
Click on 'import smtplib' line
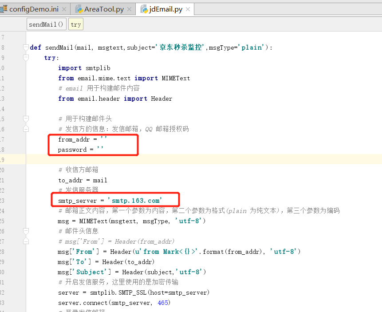tap(84, 68)
